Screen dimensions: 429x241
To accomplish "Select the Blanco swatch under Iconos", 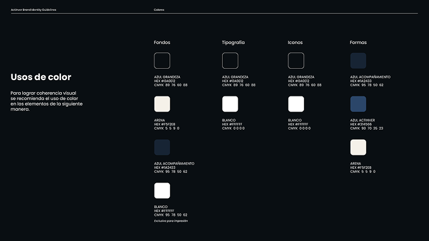I will pos(296,104).
